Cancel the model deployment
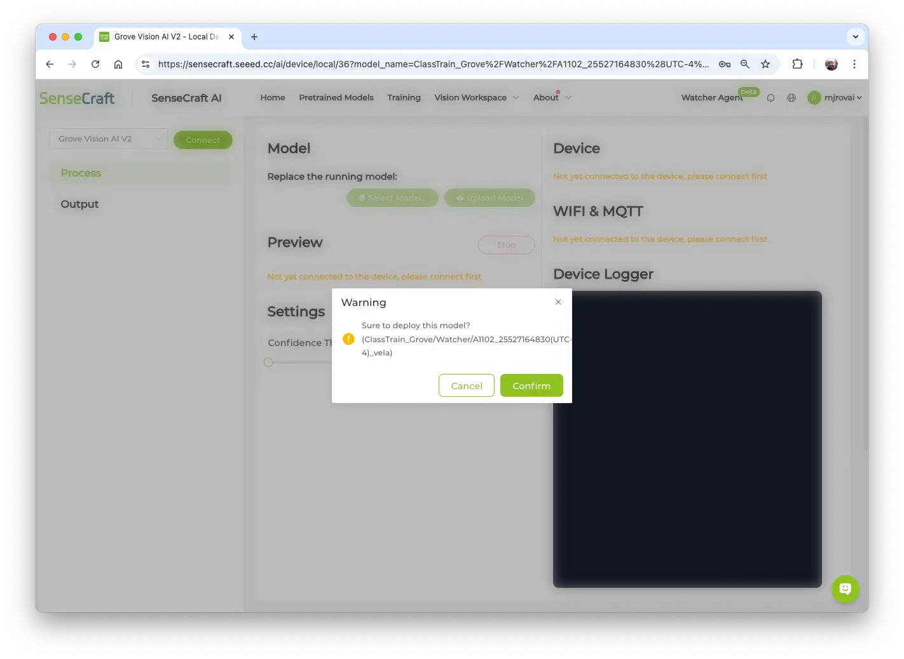904x659 pixels. tap(467, 385)
